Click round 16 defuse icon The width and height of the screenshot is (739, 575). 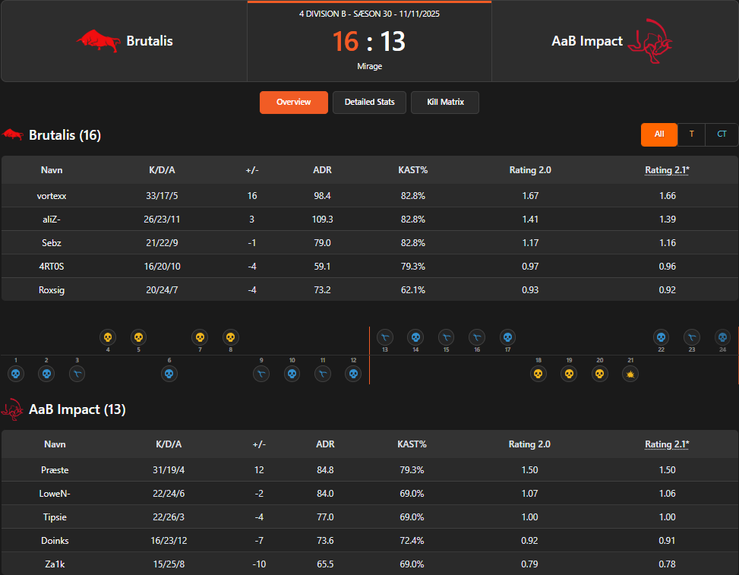(x=477, y=337)
